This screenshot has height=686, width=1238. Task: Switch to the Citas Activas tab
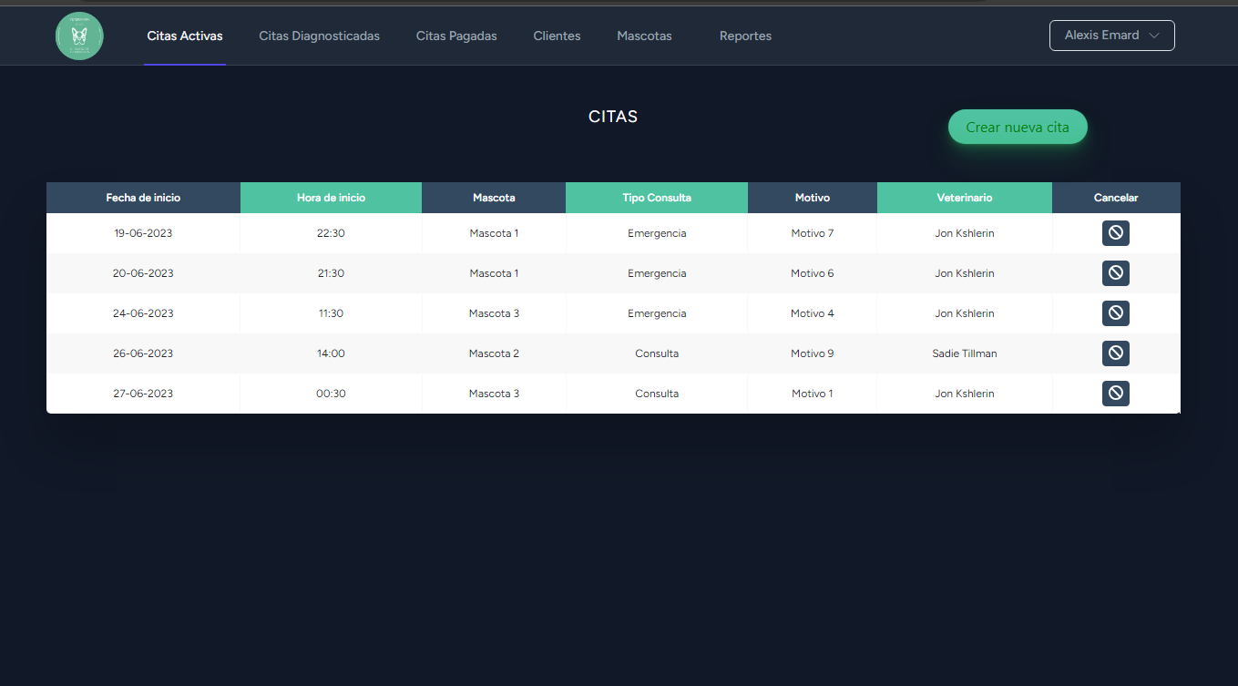185,36
